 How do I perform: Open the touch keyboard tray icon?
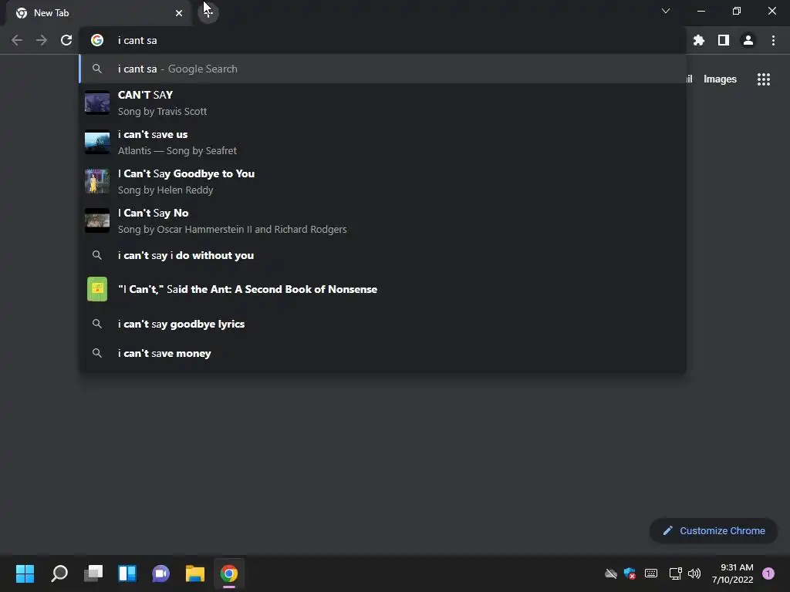651,573
